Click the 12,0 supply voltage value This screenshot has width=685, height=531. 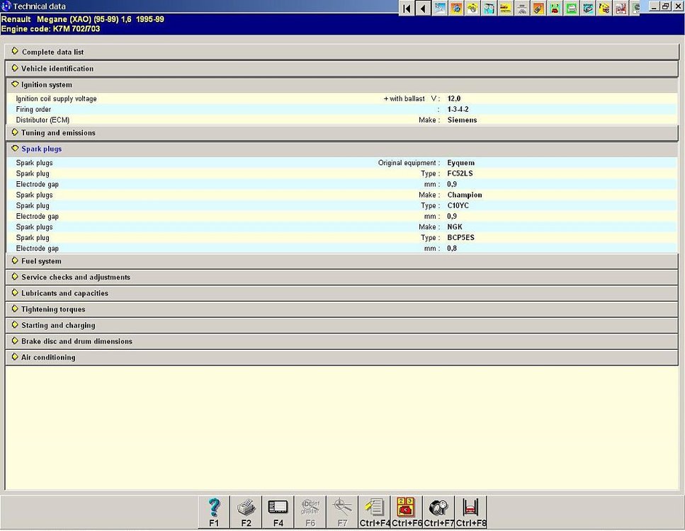tap(454, 98)
